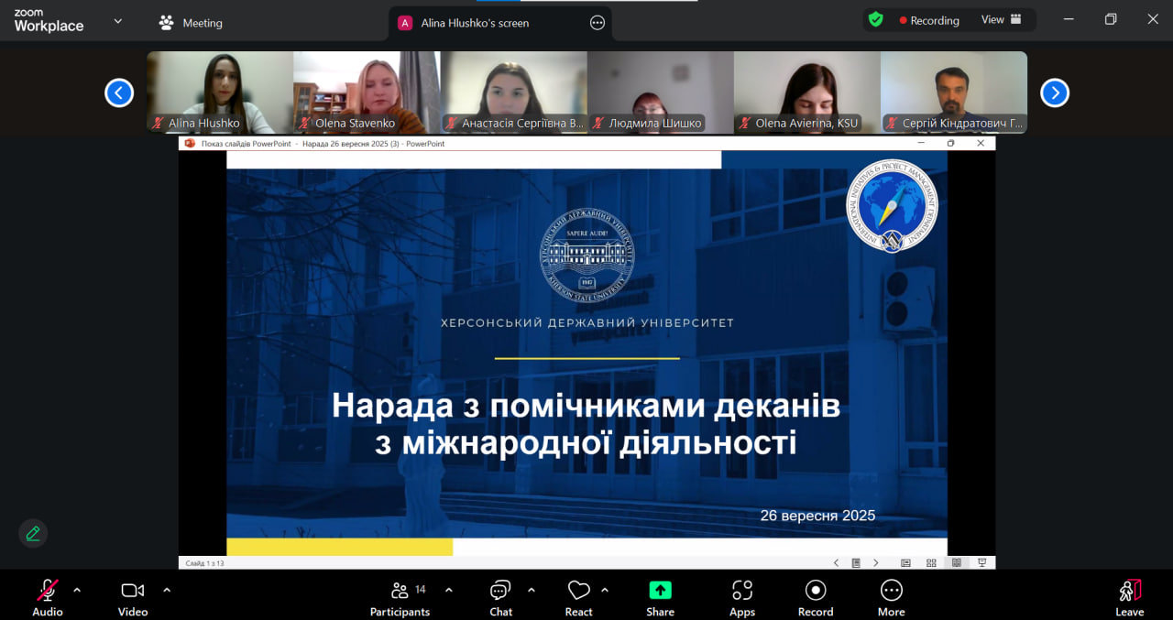Click 'ХЕРСОНСЬКИЙ ДЕРЖАВНИЙ УНІВЕРСИТЕТ' text on slide

pos(587,323)
